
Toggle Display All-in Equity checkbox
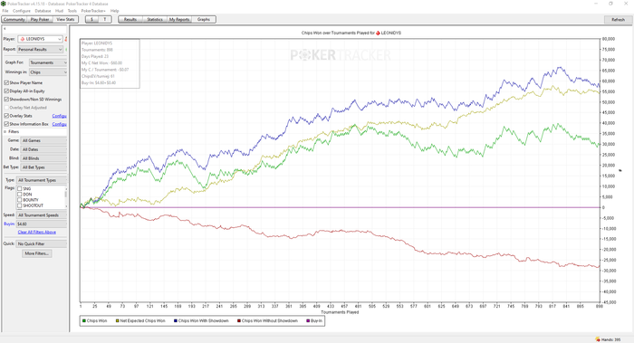[x=6, y=91]
